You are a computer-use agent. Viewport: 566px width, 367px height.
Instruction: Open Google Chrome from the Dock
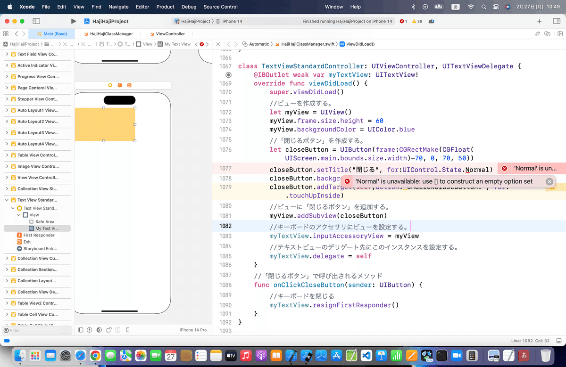tap(95, 355)
